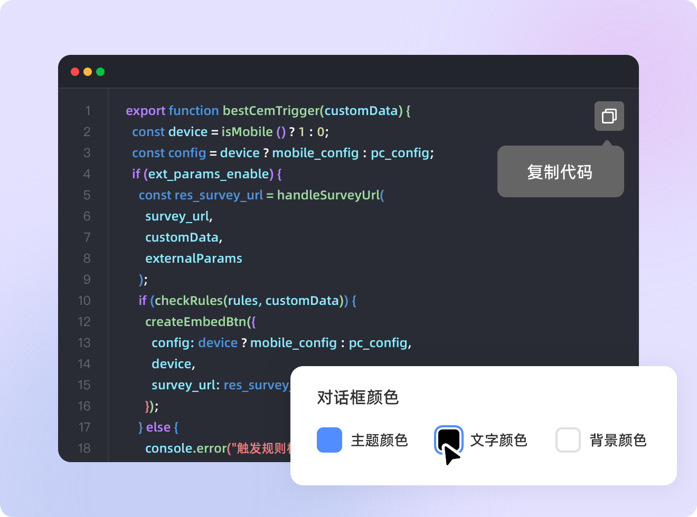Screen dimensions: 697x517
Task: Click the copy code icon
Action: coord(609,116)
